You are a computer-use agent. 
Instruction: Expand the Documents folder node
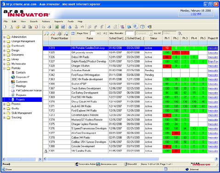[x=5, y=55]
